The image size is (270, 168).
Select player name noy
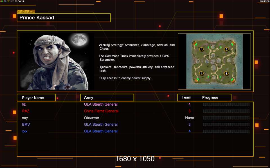click(x=25, y=118)
